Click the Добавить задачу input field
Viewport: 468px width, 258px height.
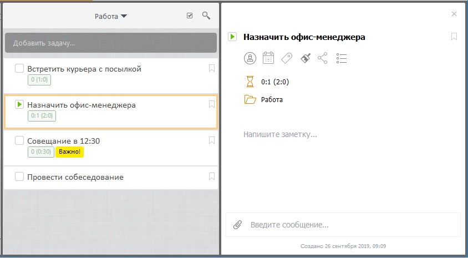[111, 43]
